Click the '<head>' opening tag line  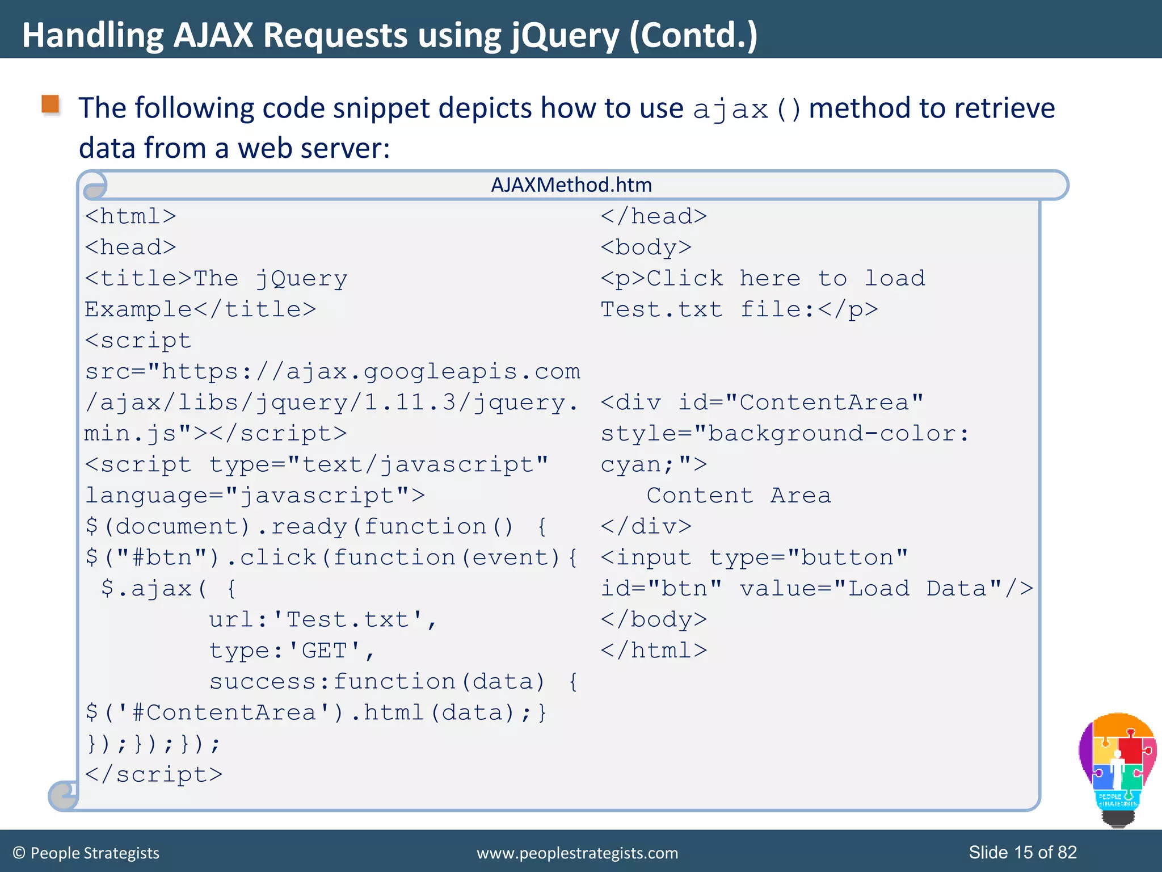(x=130, y=248)
